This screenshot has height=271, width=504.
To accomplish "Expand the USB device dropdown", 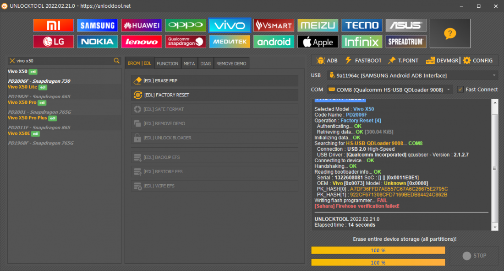I will pos(494,75).
